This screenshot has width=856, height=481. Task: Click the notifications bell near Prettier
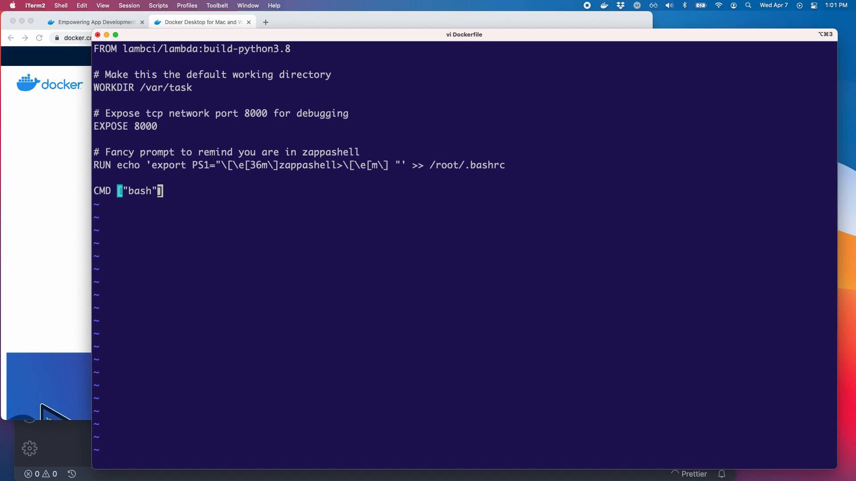pyautogui.click(x=722, y=474)
